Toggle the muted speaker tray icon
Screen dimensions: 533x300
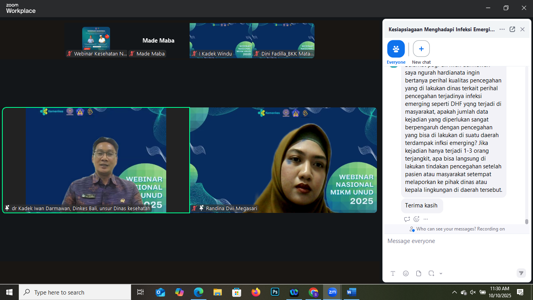[x=473, y=292]
